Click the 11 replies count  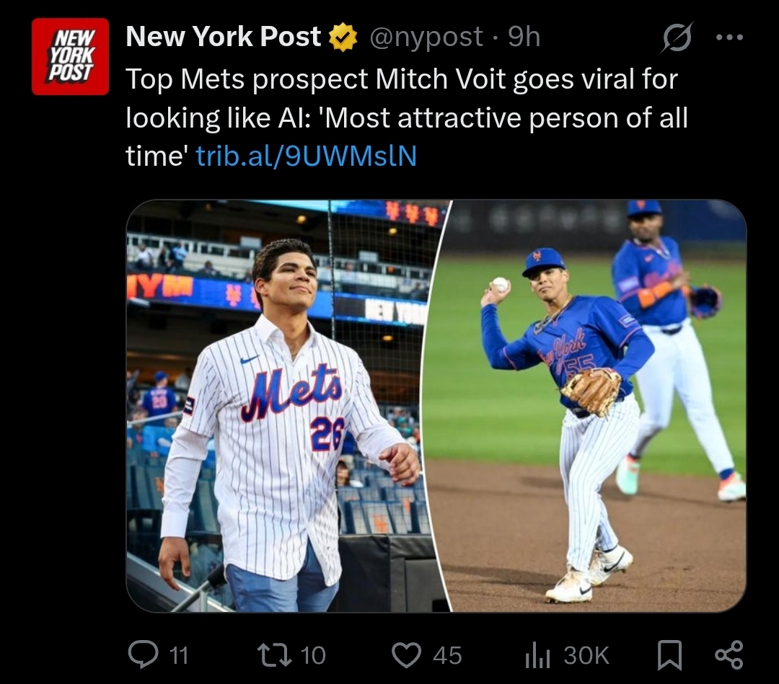click(x=179, y=655)
